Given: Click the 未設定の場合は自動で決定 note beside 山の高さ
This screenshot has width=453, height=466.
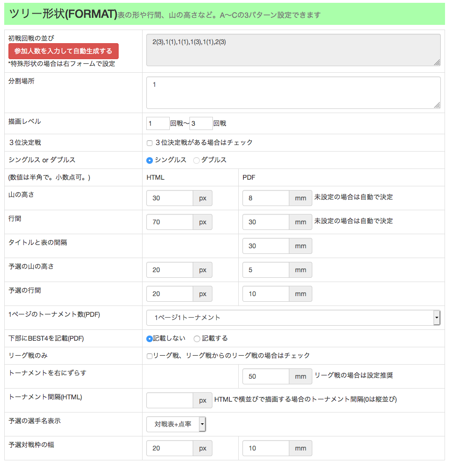Looking at the screenshot, I should [x=354, y=197].
